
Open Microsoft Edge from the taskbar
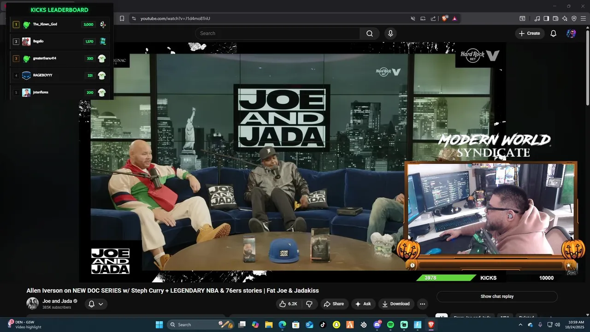coord(282,325)
